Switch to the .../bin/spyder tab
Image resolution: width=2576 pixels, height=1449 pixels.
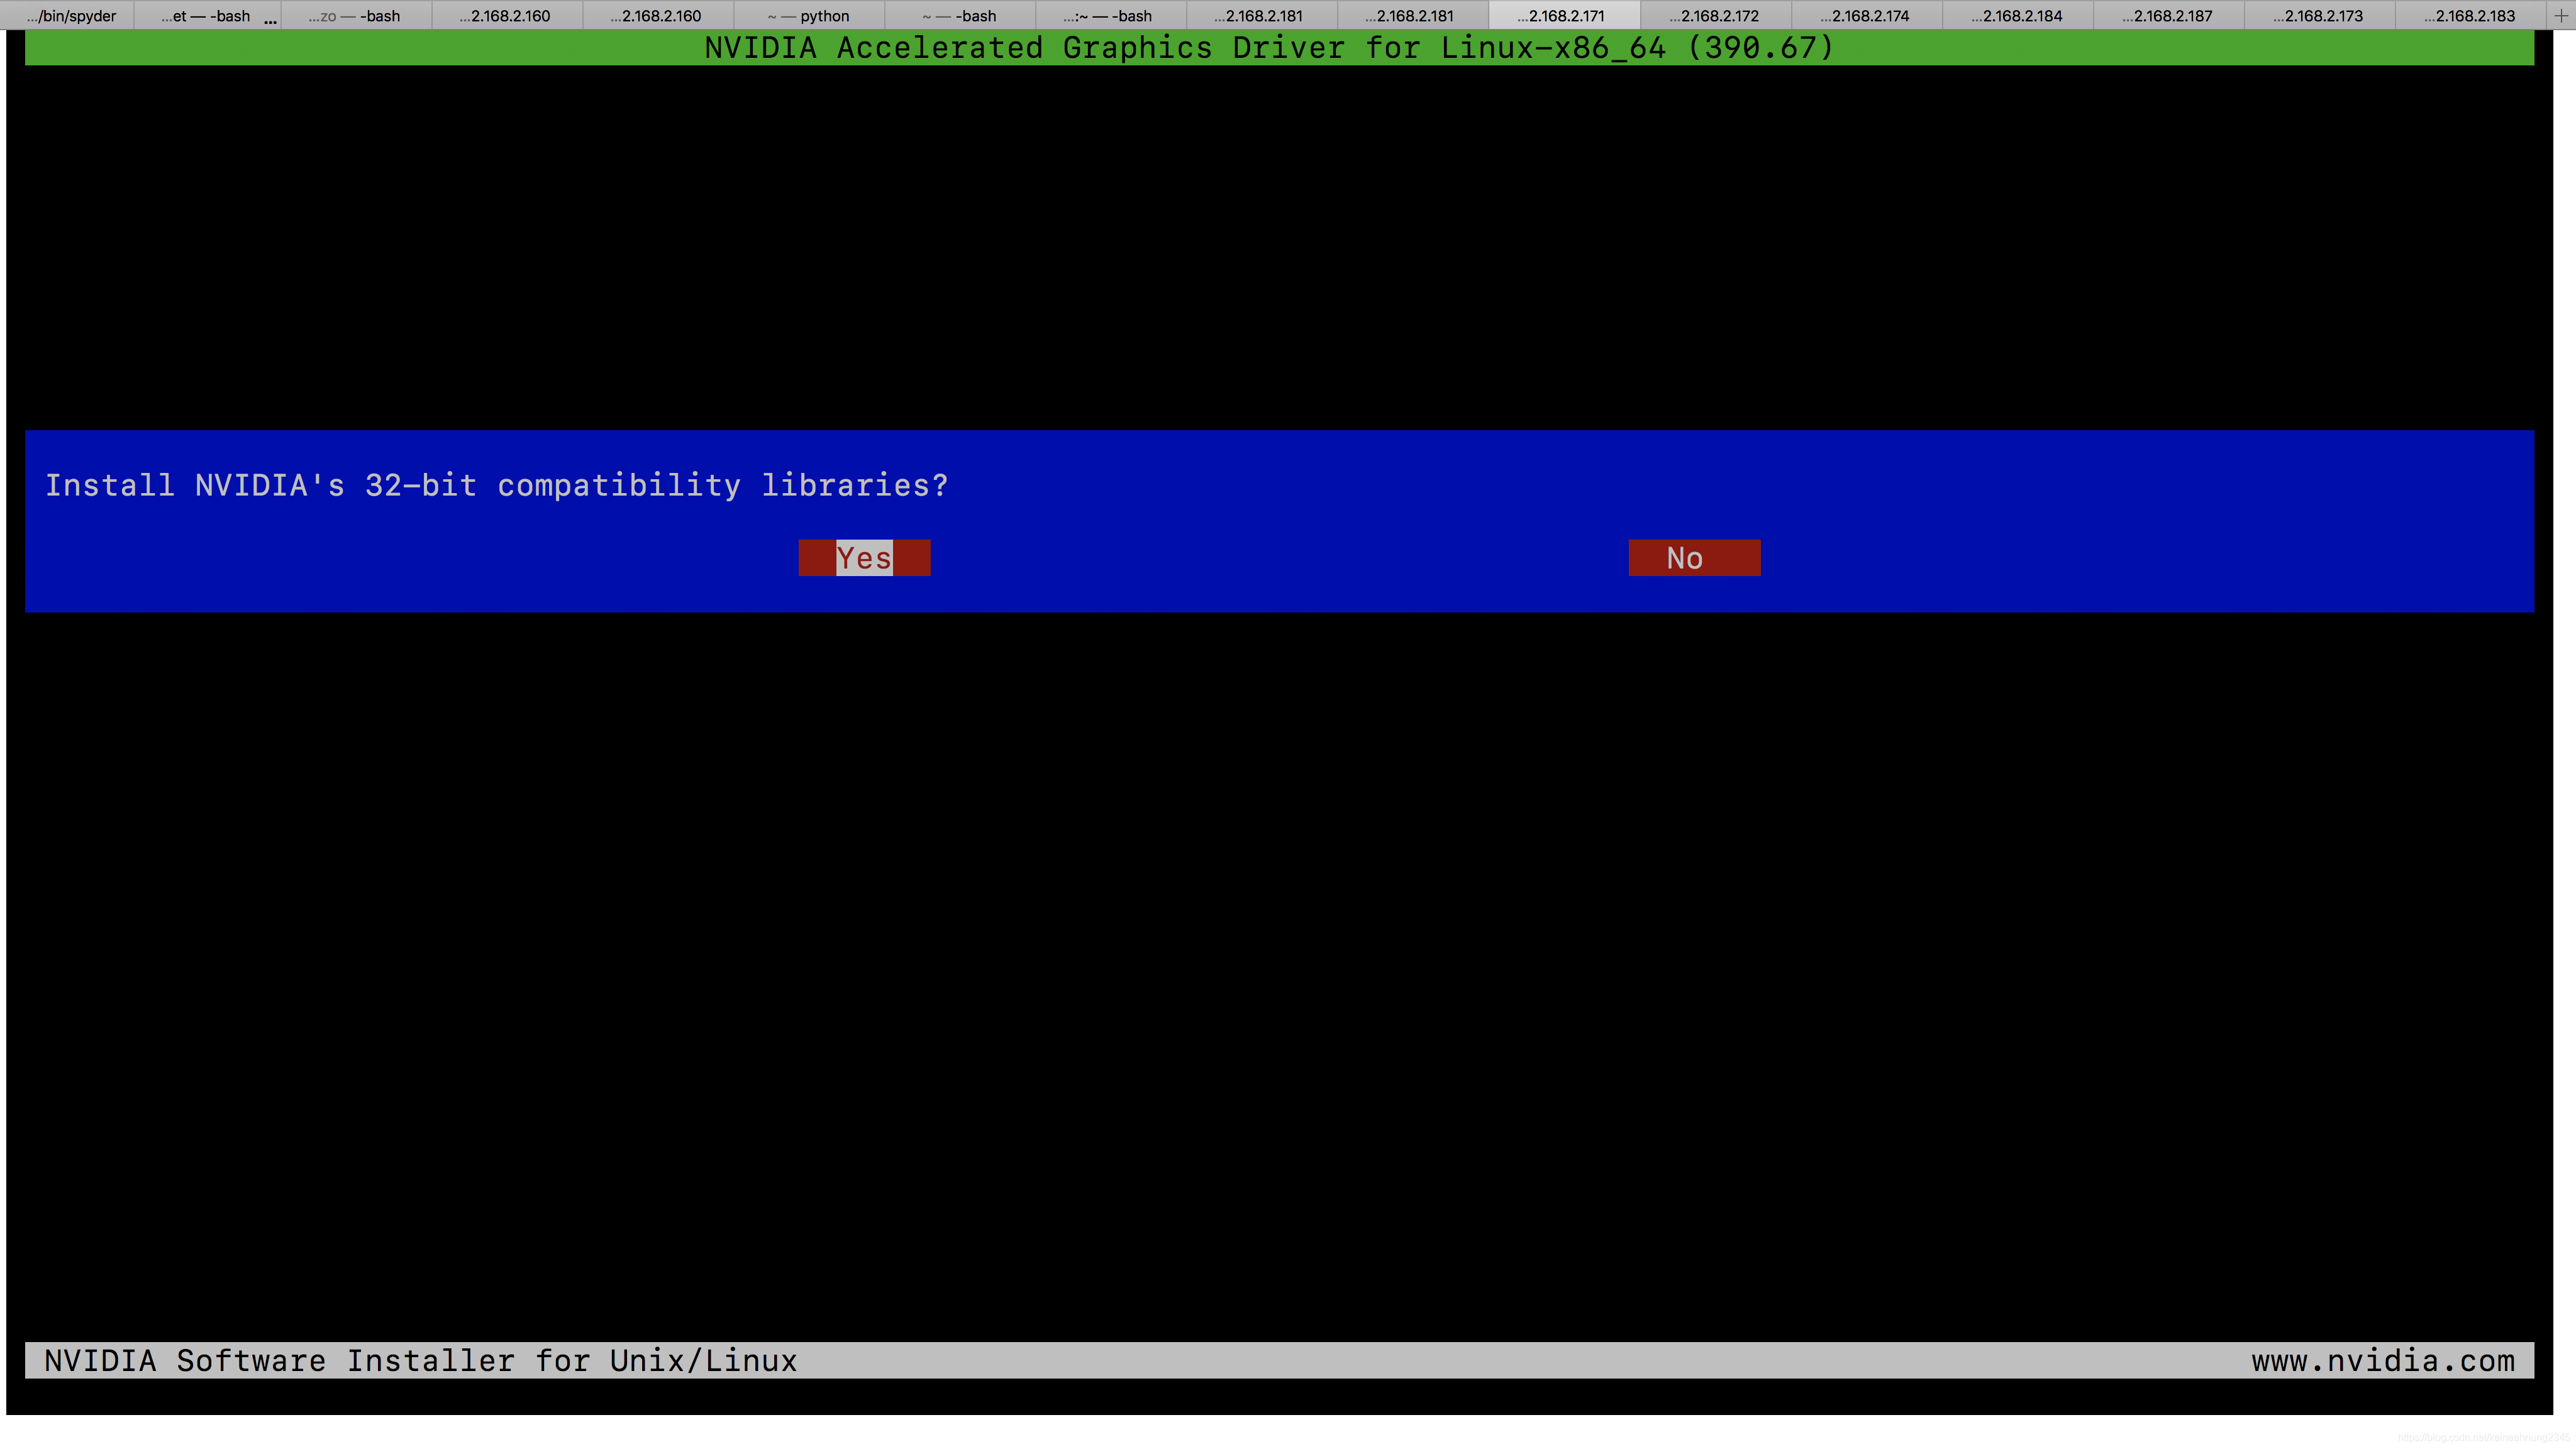[71, 16]
